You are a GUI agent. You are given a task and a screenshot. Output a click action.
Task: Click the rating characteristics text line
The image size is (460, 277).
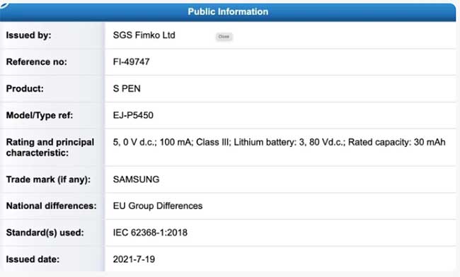(x=279, y=142)
